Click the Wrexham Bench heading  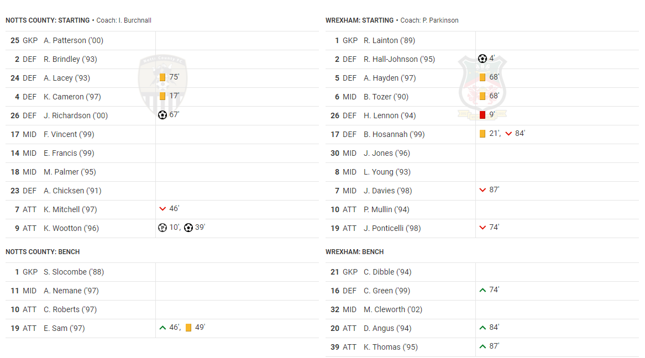pyautogui.click(x=354, y=252)
